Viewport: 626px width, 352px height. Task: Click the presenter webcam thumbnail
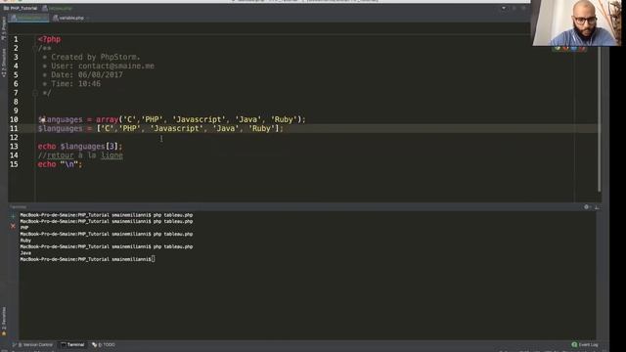[x=577, y=22]
